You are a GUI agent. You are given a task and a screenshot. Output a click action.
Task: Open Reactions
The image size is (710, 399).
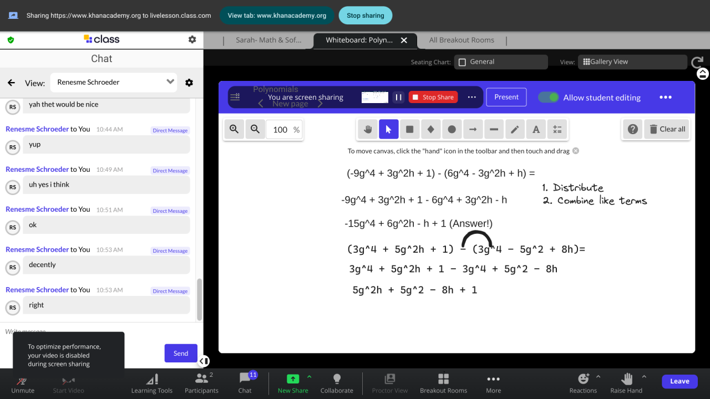coord(583,383)
